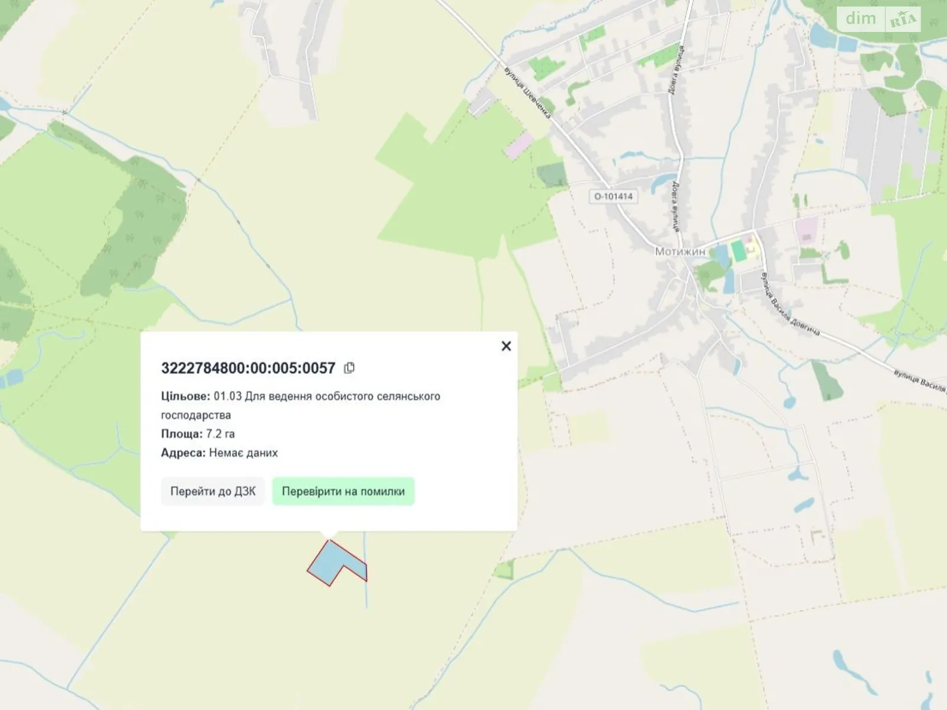Click the 'Перейти до ДЗК' button
This screenshot has width=947, height=710.
click(x=213, y=491)
